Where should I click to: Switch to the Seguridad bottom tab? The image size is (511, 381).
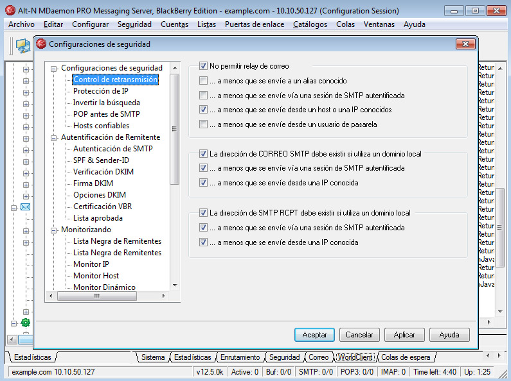pos(285,357)
